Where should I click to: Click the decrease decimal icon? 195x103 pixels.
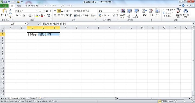pos(117,15)
